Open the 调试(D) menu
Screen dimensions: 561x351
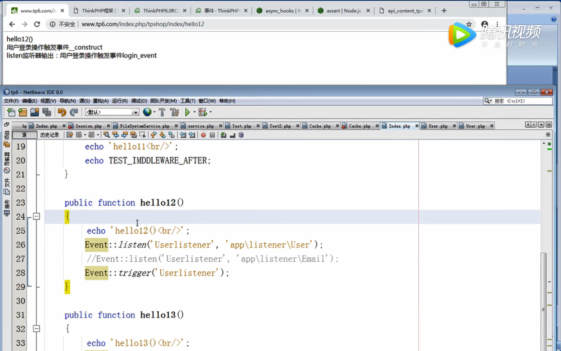139,101
